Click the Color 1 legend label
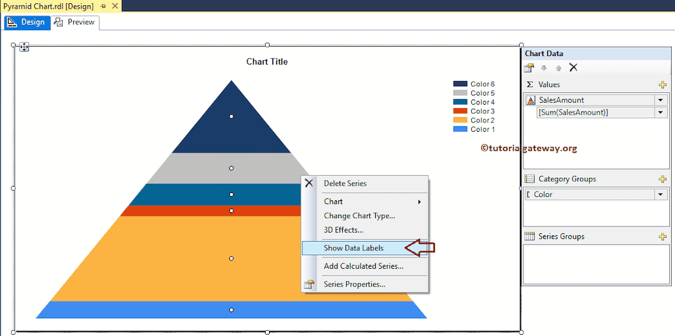This screenshot has height=336, width=675. point(483,129)
